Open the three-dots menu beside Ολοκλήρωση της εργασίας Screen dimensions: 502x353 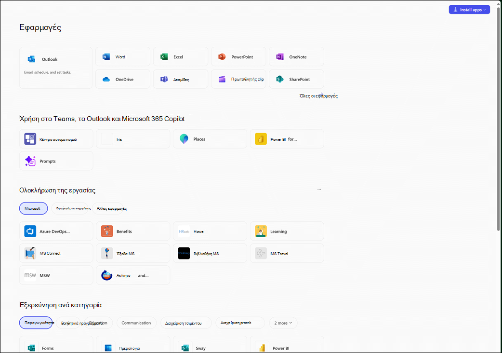click(x=319, y=190)
